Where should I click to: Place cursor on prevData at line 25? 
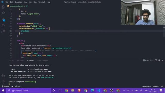(25, 31)
